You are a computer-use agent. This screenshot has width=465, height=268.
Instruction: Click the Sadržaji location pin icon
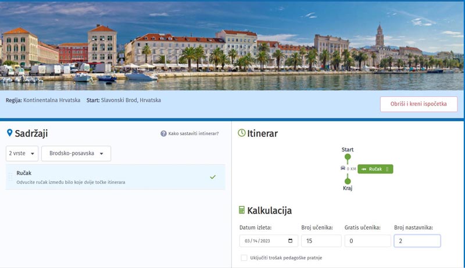pyautogui.click(x=9, y=133)
